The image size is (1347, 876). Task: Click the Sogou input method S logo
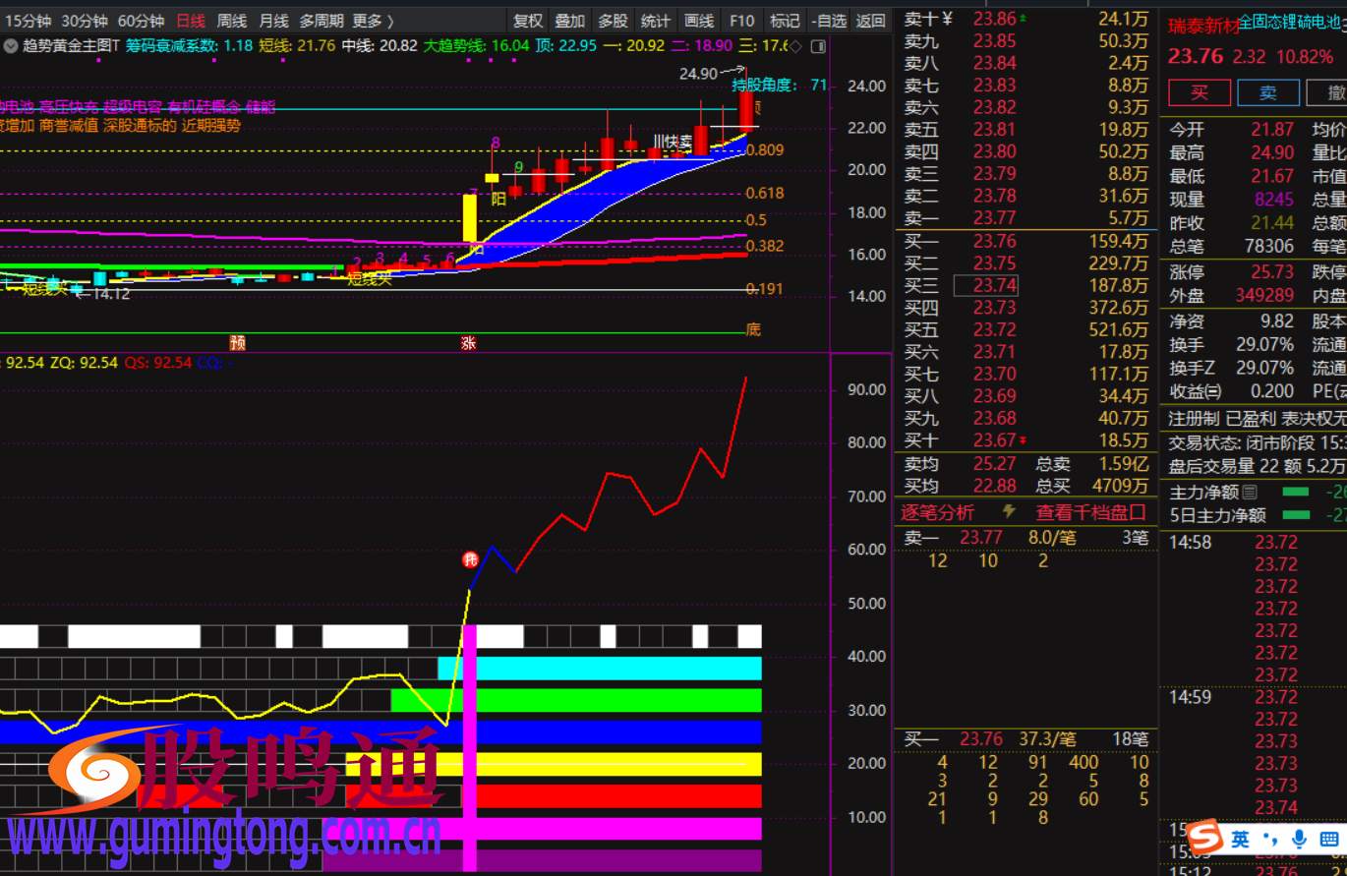(1206, 839)
